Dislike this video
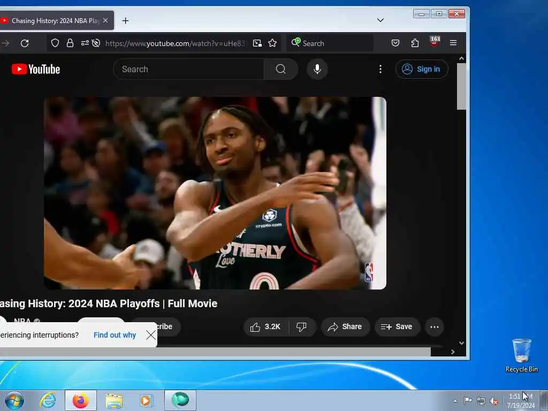 (x=302, y=327)
